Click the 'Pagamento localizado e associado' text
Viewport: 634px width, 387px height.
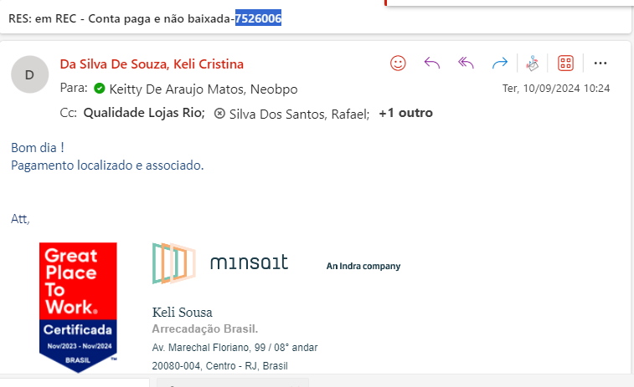pos(106,165)
